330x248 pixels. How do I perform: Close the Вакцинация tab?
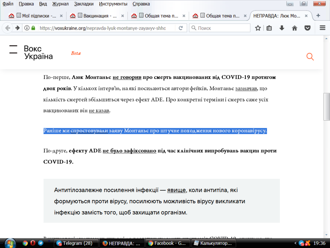(122, 15)
